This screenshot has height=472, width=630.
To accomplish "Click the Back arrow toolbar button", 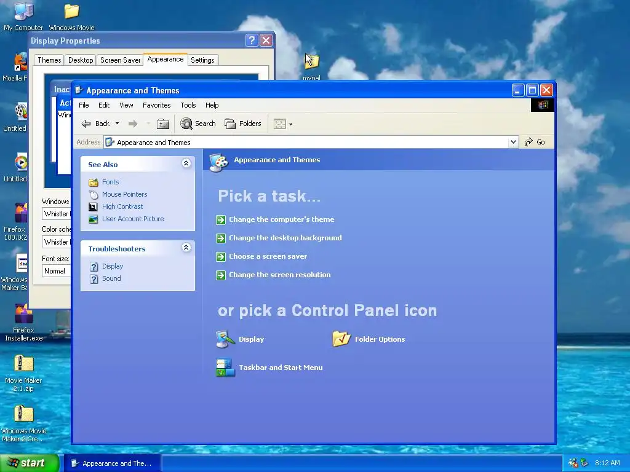I will coord(95,124).
